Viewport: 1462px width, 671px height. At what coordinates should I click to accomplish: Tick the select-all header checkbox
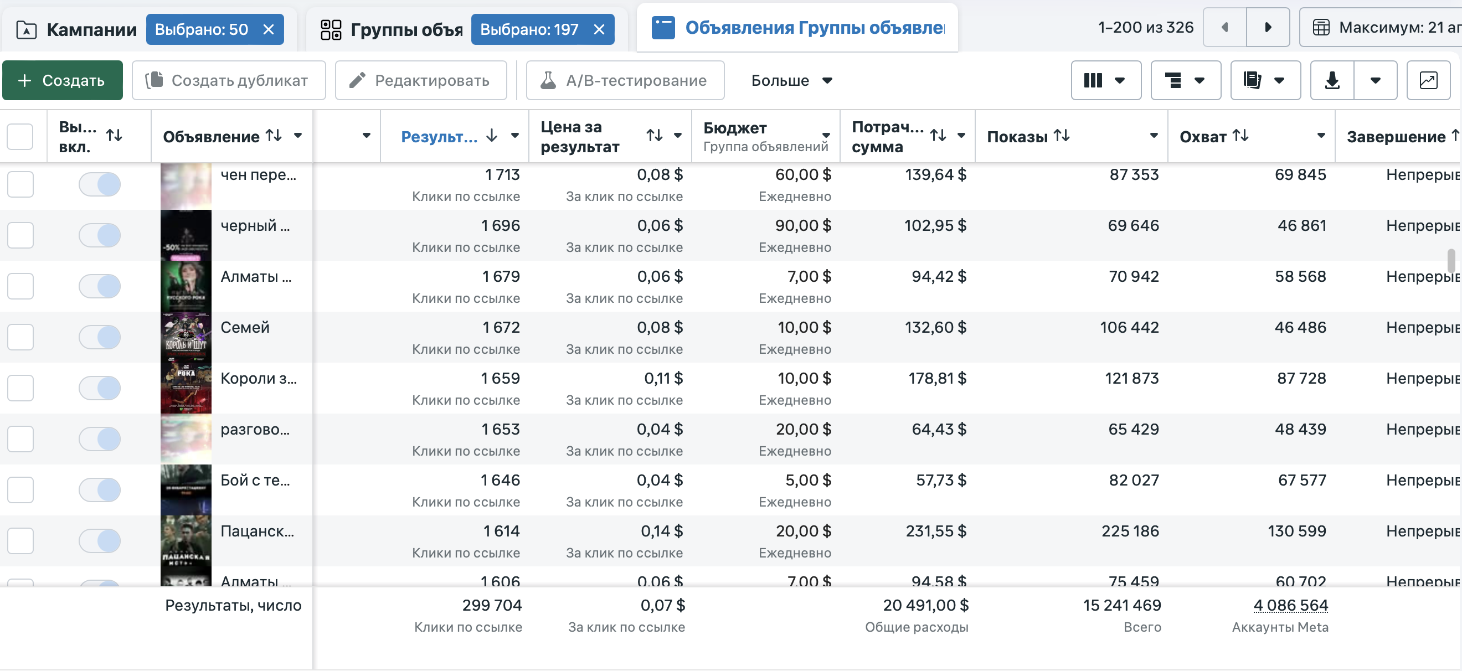(20, 136)
